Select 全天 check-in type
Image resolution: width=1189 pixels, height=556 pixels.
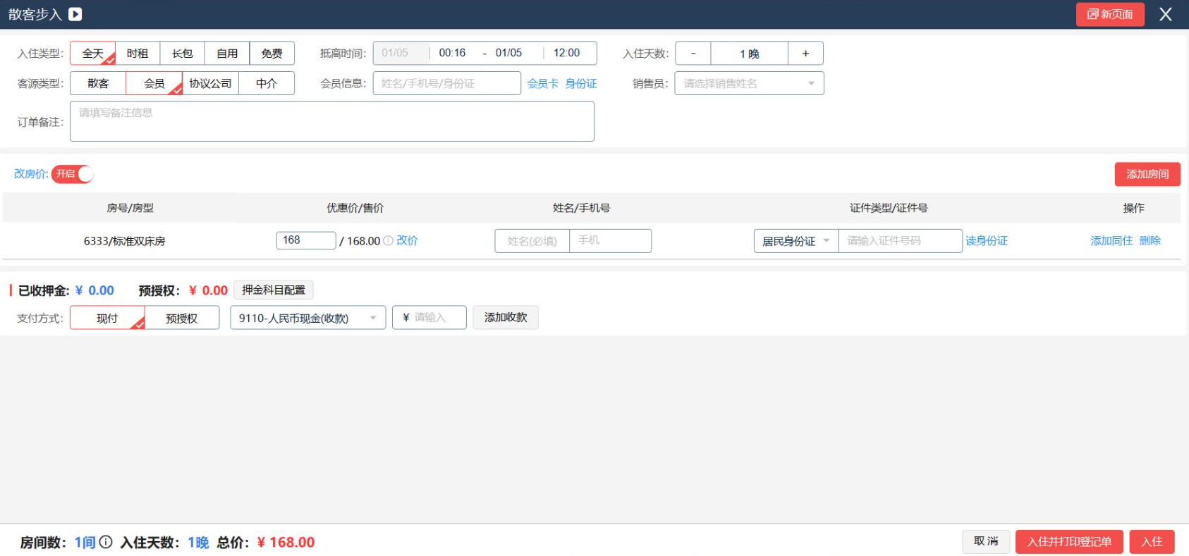pyautogui.click(x=92, y=54)
